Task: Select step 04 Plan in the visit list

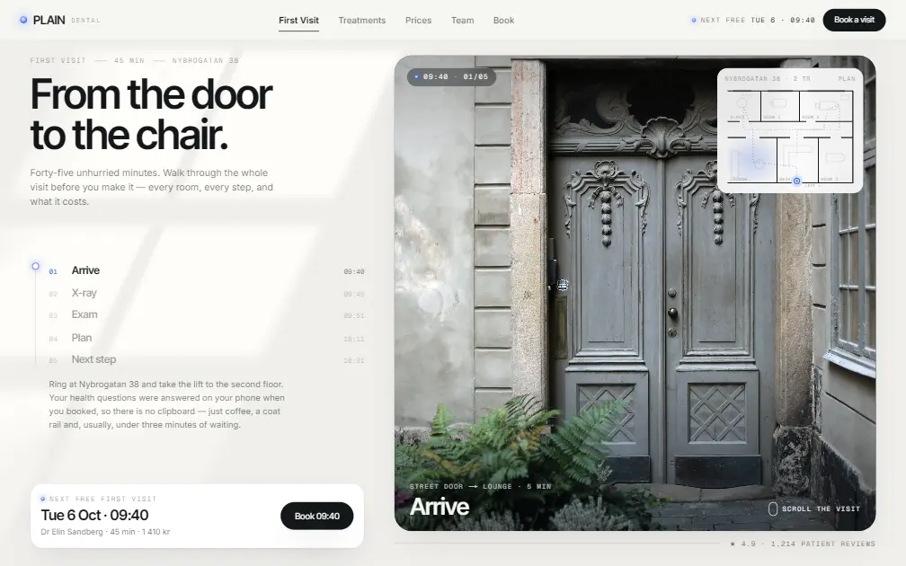Action: [x=207, y=338]
